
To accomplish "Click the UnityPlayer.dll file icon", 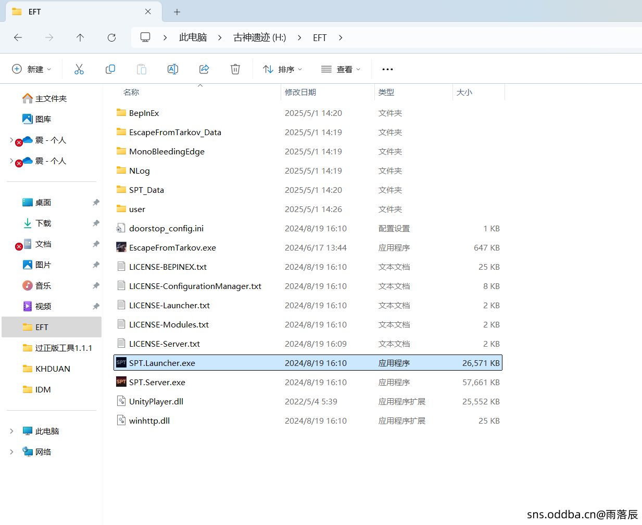I will coord(121,401).
